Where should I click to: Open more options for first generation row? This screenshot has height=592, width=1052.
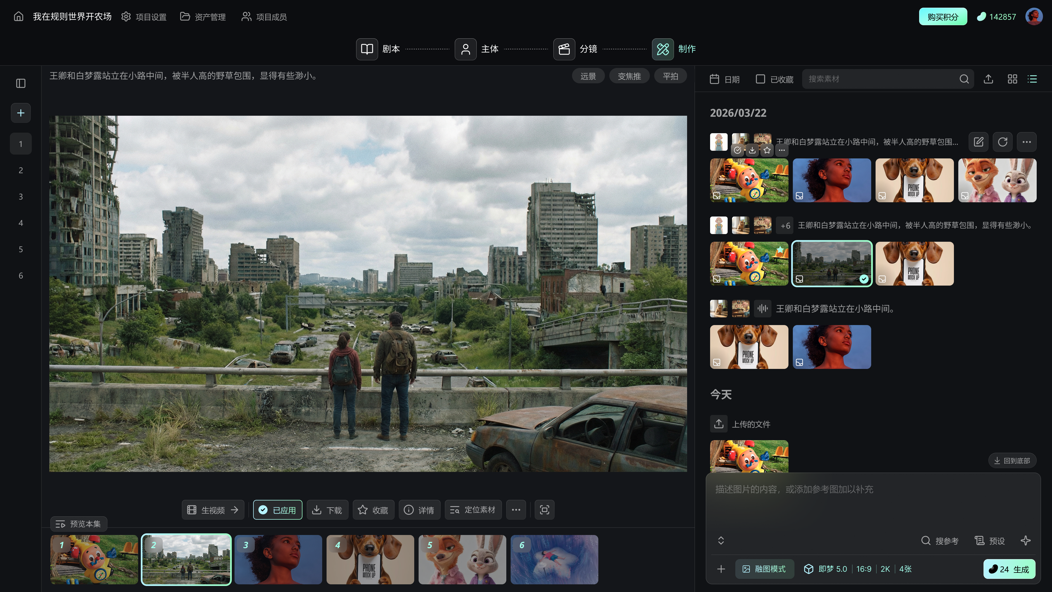point(1027,142)
